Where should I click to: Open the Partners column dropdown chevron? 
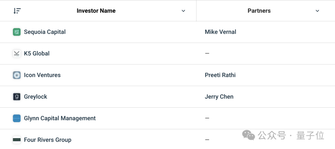click(318, 11)
